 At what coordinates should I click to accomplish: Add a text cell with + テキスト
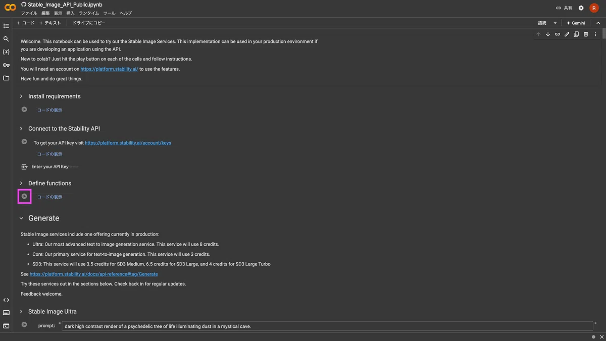coord(50,23)
